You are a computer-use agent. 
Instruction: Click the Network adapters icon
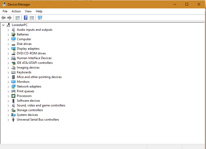[x=13, y=86]
